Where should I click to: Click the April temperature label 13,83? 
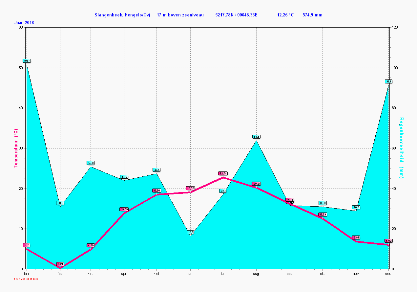pyautogui.click(x=124, y=209)
